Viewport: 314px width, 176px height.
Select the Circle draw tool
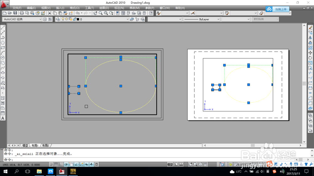pos(3,58)
